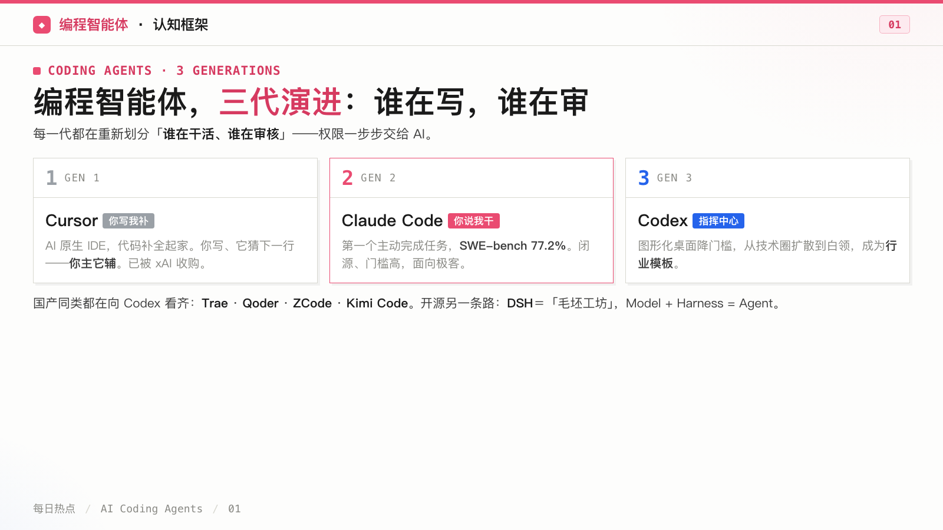Click ZCode in the domestic tools list
This screenshot has width=943, height=530.
pos(312,303)
